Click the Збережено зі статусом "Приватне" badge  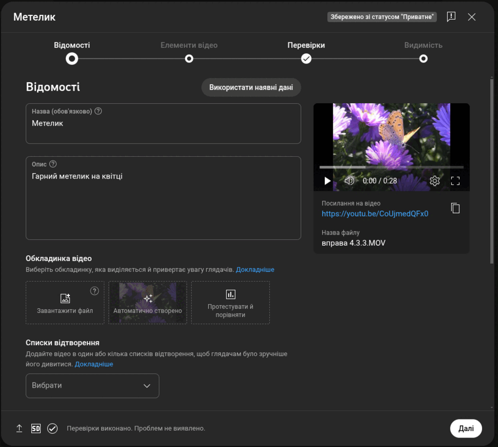point(382,17)
